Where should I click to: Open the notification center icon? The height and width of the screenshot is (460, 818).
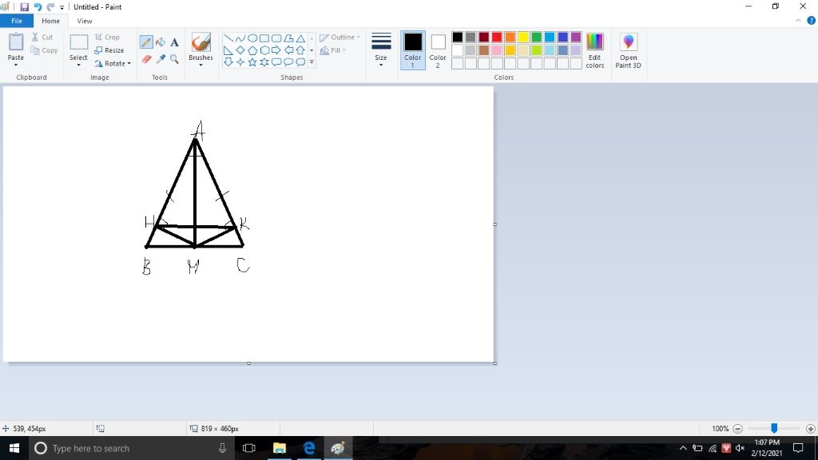[798, 448]
